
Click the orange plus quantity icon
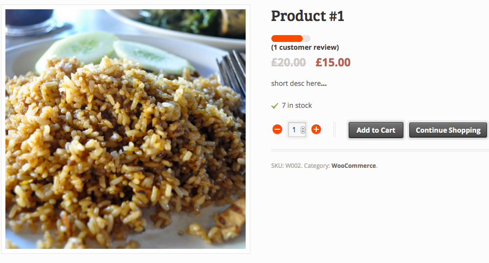click(316, 129)
